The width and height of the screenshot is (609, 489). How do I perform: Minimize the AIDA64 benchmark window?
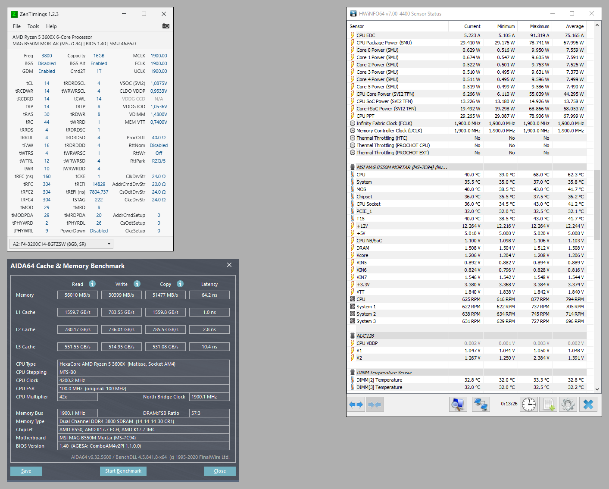(209, 265)
